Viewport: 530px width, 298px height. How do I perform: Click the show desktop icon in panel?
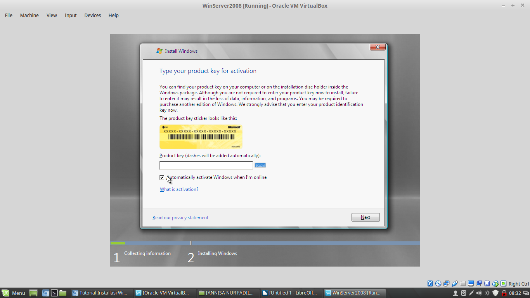[x=33, y=293]
